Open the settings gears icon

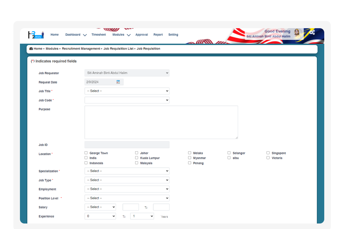[312, 32]
